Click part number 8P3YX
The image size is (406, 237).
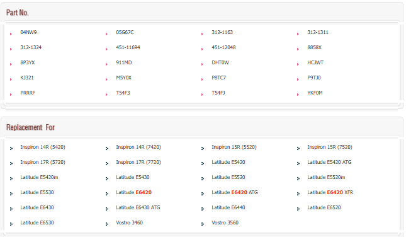(28, 62)
